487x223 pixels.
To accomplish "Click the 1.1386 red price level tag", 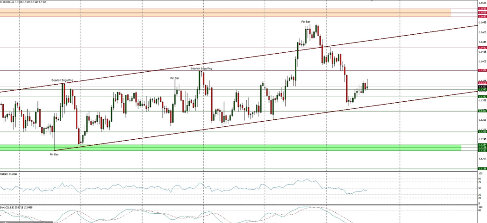I will click(x=482, y=70).
